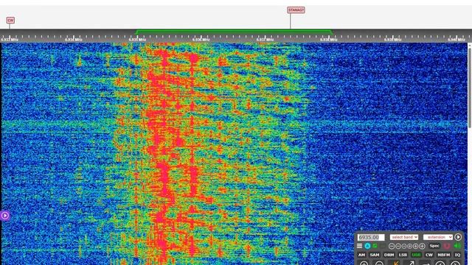This screenshot has width=472, height=265.
Task: Select LSB mode
Action: click(x=403, y=255)
